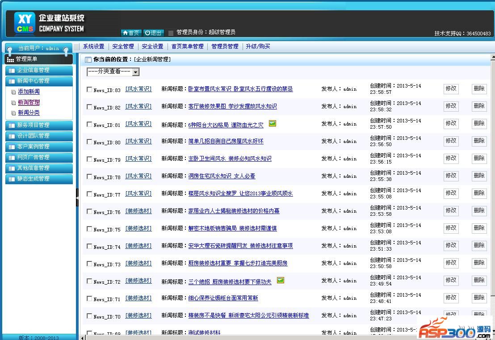This screenshot has height=340, width=495.
Task: Select the News_ID:79 checkbox
Action: (x=89, y=159)
